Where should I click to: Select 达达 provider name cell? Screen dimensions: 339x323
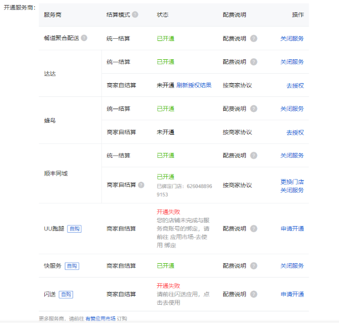[x=50, y=74]
